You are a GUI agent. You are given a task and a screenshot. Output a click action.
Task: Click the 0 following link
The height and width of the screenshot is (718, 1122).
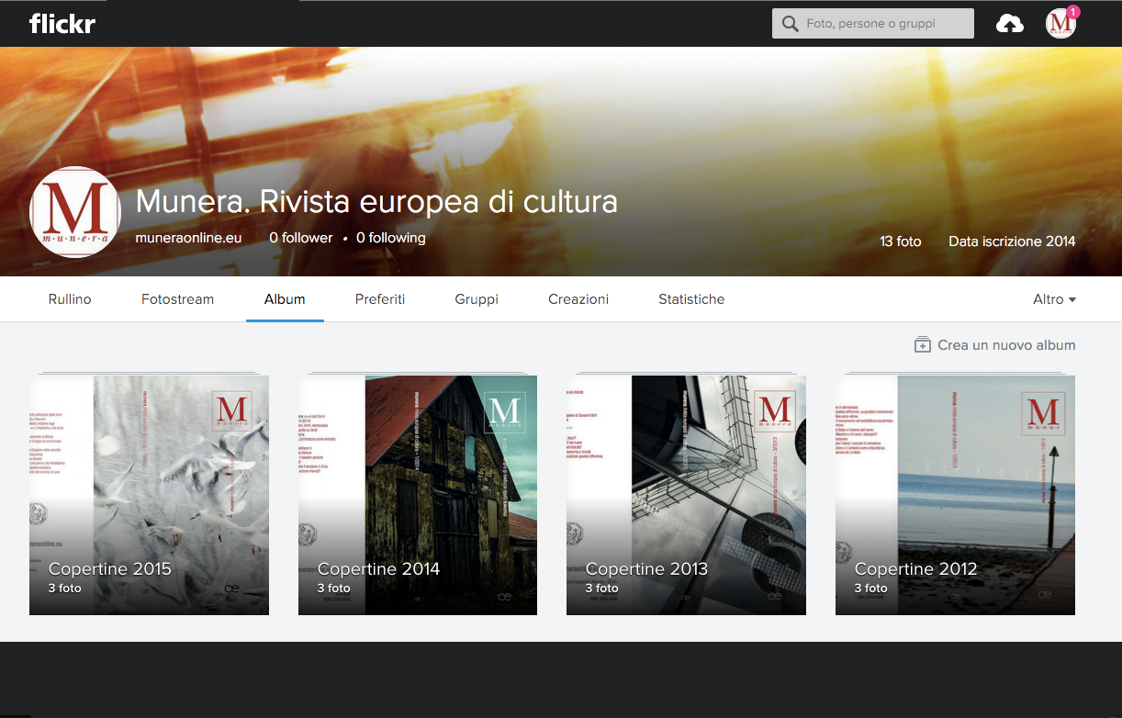390,238
